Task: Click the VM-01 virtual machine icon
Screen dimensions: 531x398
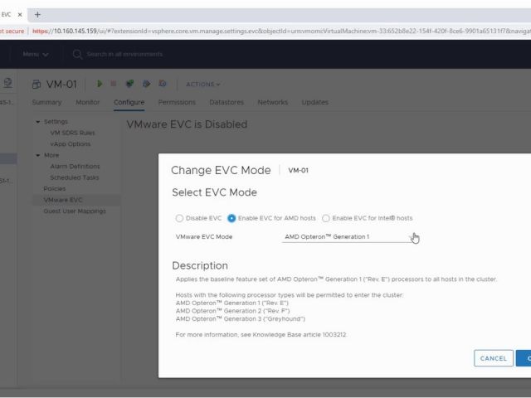Action: pos(37,84)
